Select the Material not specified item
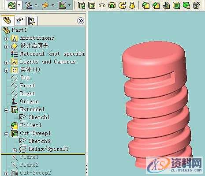The width and height of the screenshot is (205, 176). pos(52,54)
